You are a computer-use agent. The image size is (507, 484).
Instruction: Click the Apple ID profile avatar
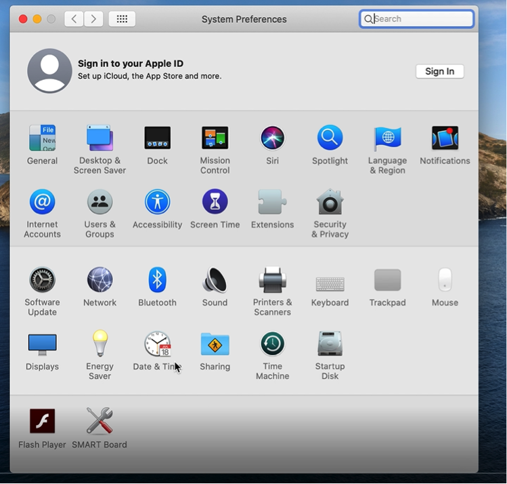[x=49, y=70]
